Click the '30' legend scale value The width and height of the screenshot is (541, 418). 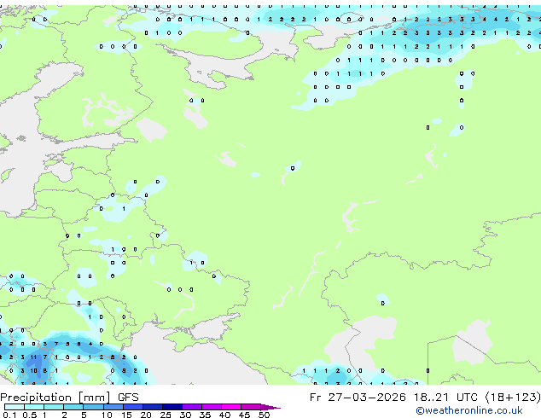(185, 415)
